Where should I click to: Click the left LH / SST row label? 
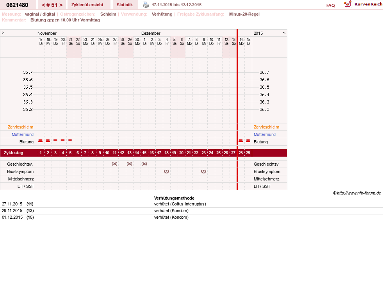pos(26,186)
